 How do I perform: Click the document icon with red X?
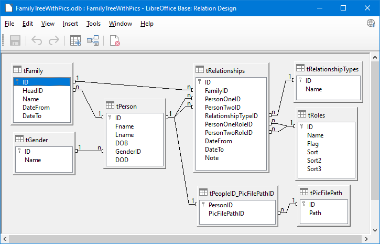pyautogui.click(x=114, y=40)
